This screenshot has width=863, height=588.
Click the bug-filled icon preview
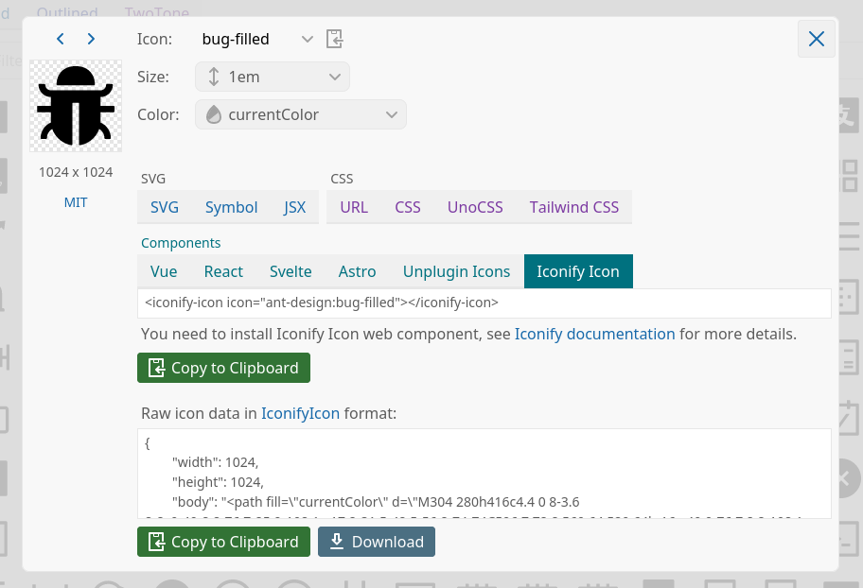(76, 106)
